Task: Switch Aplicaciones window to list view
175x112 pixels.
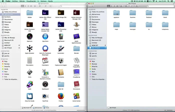Action: click(25, 6)
